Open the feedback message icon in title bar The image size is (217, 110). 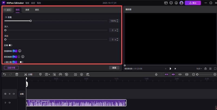(x=171, y=3)
